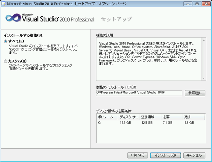
Task: Select the カスタム(U) custom install option
Action: tap(5, 61)
